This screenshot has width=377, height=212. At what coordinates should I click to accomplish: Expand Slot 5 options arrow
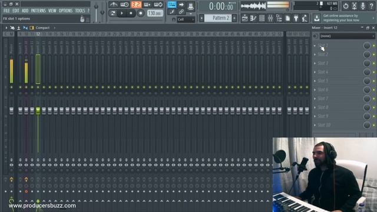315,81
